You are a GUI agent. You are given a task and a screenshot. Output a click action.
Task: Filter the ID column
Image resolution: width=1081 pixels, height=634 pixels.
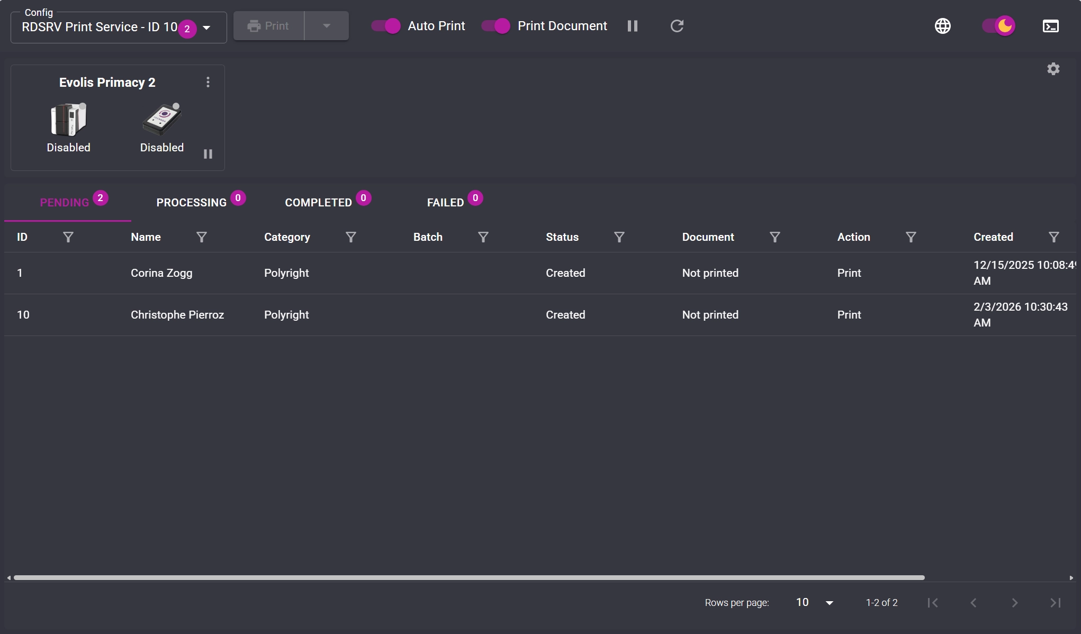coord(68,237)
